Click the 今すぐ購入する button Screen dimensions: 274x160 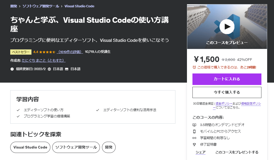pos(227,92)
